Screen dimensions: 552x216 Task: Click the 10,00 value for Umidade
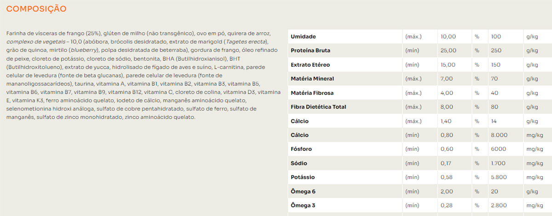pyautogui.click(x=448, y=36)
